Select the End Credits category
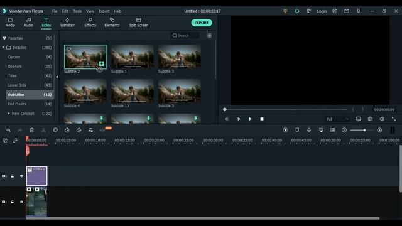The width and height of the screenshot is (402, 226). [x=30, y=104]
